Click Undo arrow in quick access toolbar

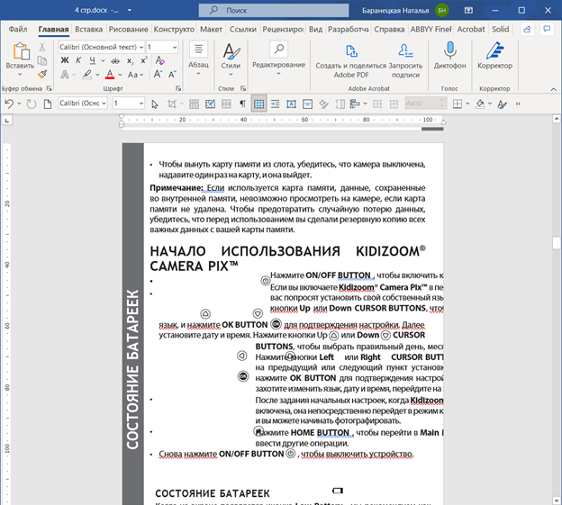point(9,104)
